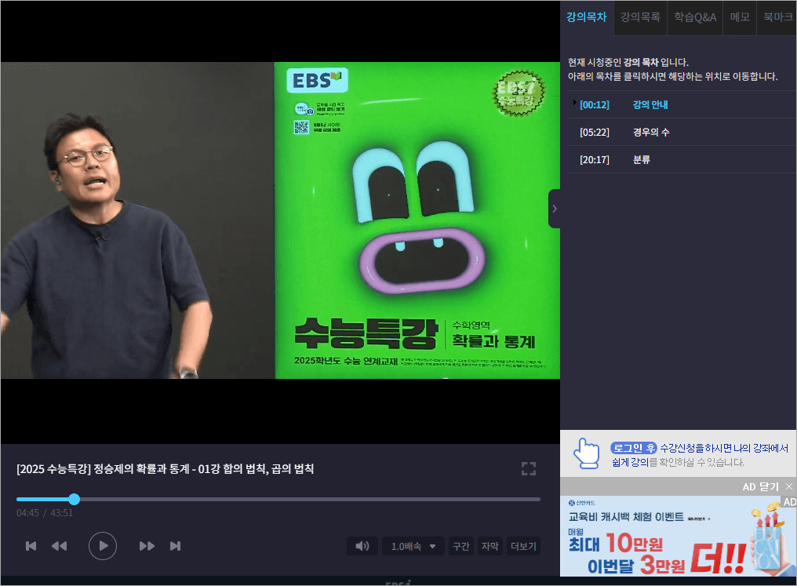Click the pointing hand icon in login notice
797x586 pixels.
(586, 453)
